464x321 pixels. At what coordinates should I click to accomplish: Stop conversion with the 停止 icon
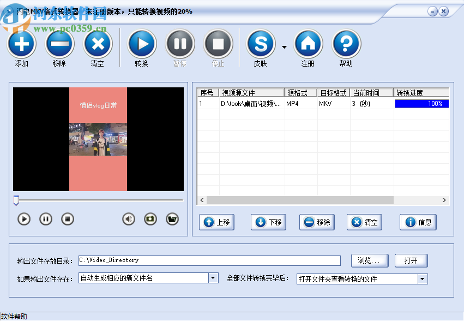point(218,45)
